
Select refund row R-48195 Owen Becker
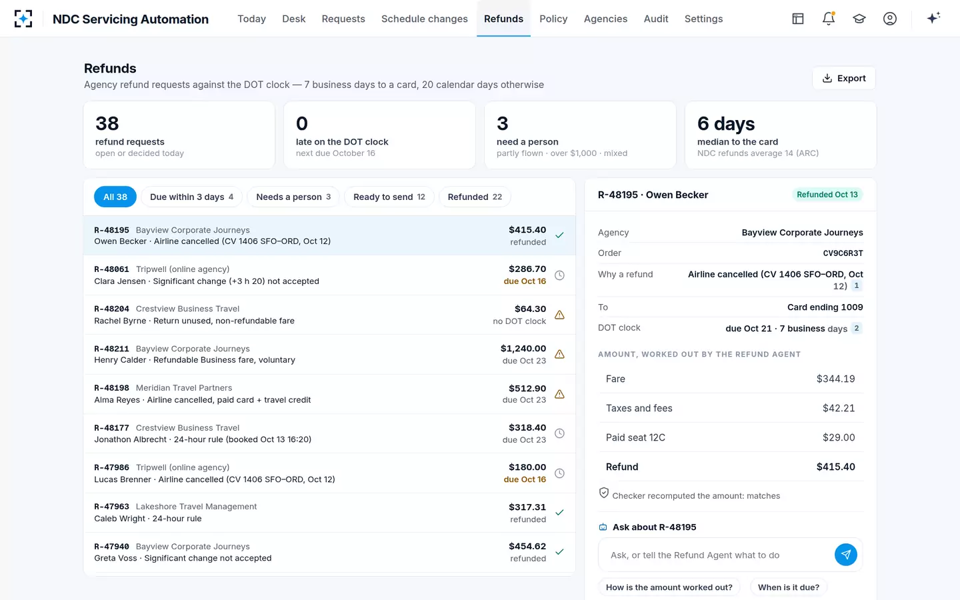329,235
